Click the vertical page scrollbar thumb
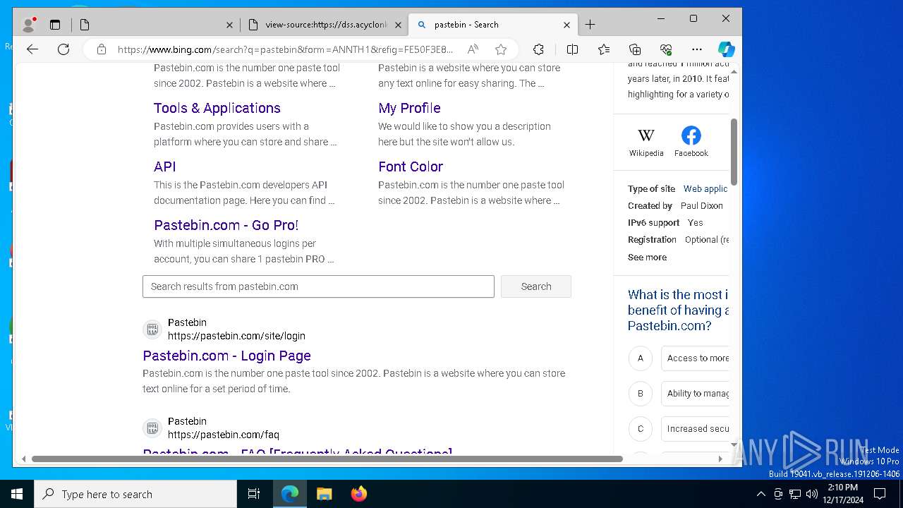This screenshot has width=903, height=508. pyautogui.click(x=734, y=152)
